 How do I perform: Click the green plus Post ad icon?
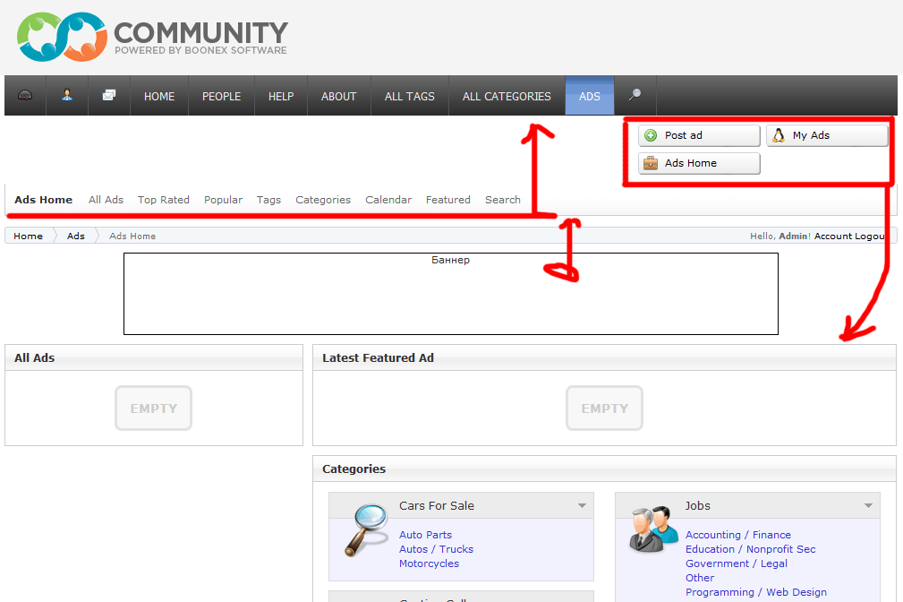point(651,135)
